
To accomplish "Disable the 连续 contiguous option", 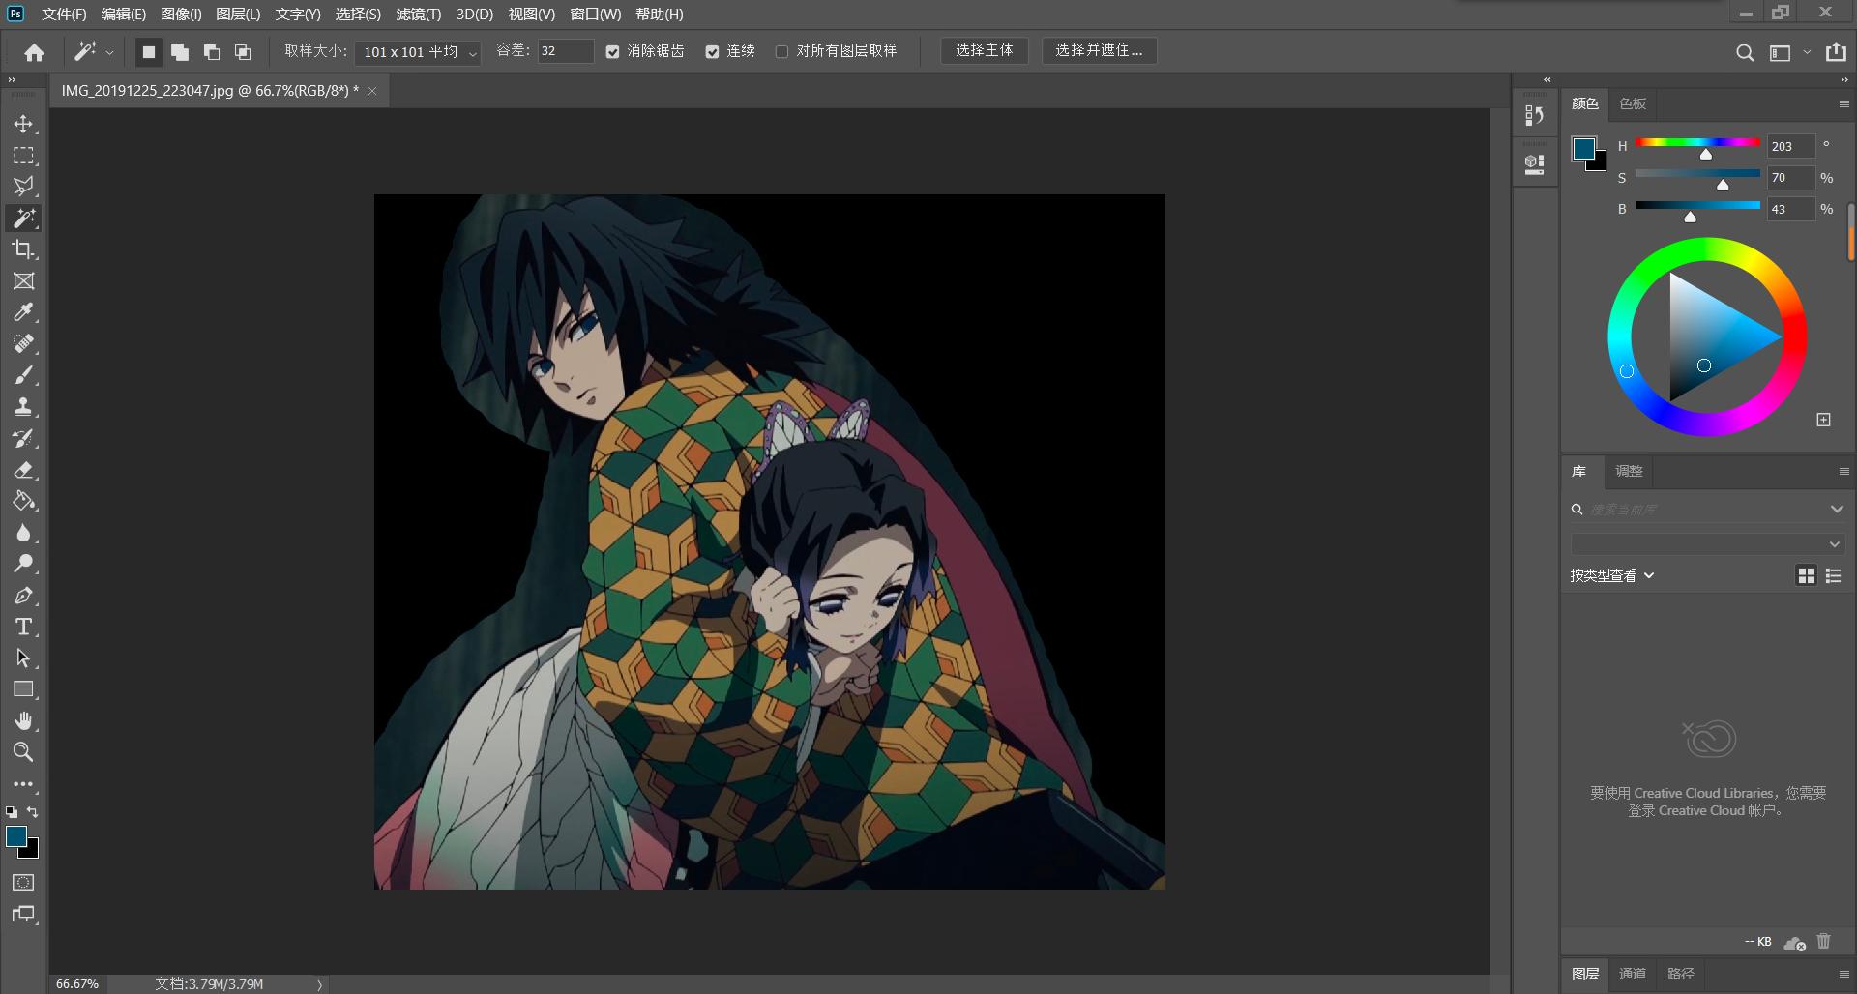I will tap(715, 51).
